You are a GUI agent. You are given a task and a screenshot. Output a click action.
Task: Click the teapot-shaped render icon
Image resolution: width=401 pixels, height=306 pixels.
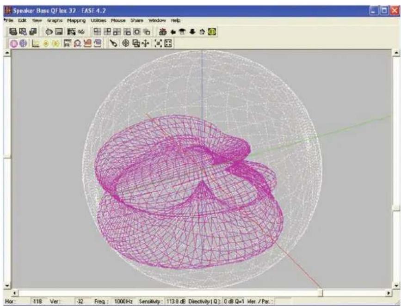(x=49, y=32)
